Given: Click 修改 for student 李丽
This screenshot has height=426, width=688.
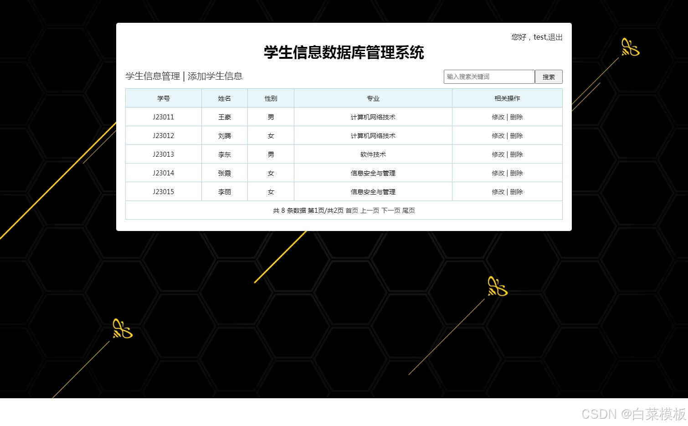Looking at the screenshot, I should pyautogui.click(x=498, y=191).
